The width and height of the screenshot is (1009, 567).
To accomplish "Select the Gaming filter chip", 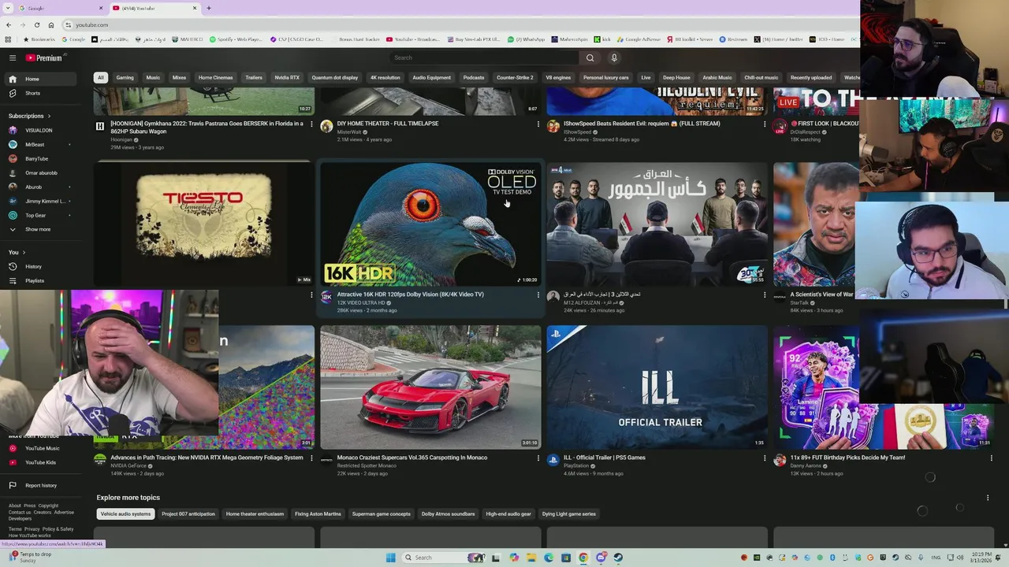I will (x=125, y=77).
